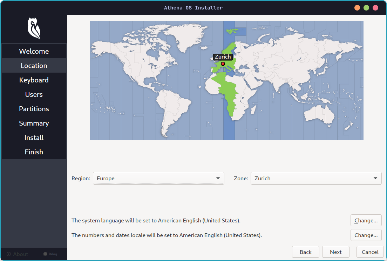This screenshot has width=387, height=261.
Task: Click the green window control dot
Action: coord(366,7)
